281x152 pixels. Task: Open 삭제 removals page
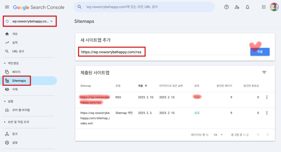[15, 90]
